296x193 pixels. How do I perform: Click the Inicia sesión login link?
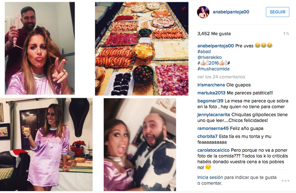tap(210, 178)
